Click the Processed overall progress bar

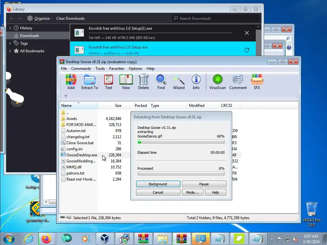pos(181,173)
